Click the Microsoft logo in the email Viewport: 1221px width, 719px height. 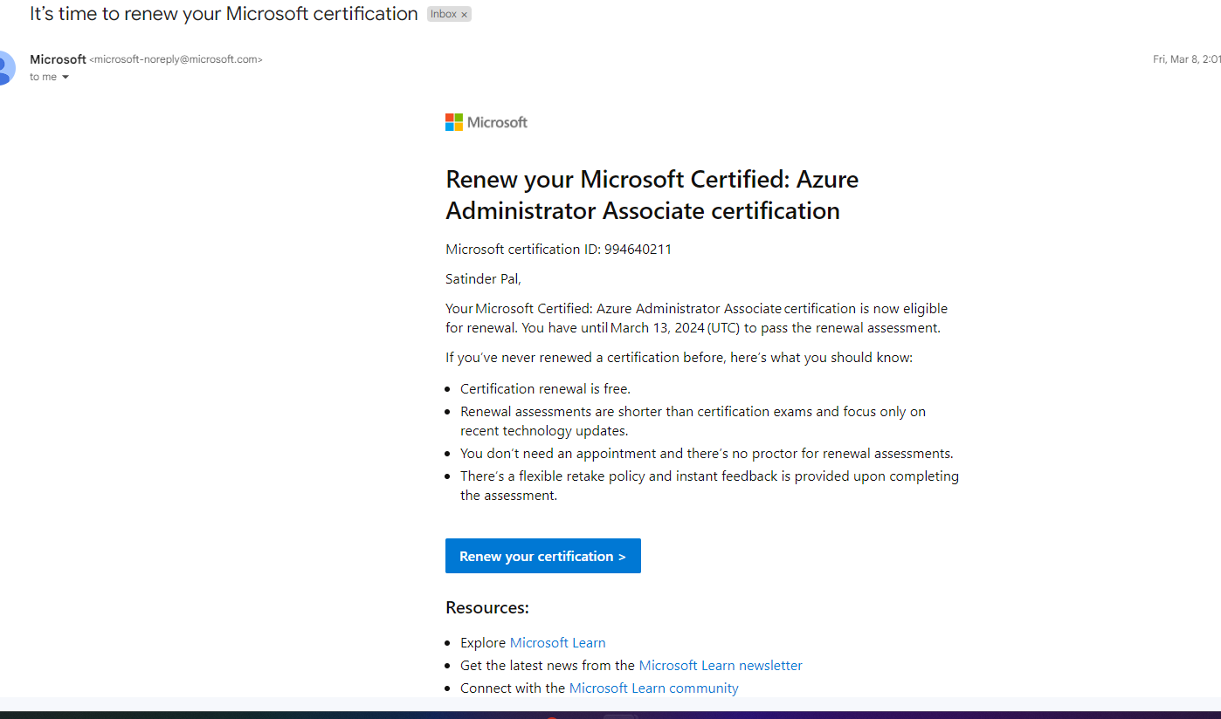click(486, 122)
